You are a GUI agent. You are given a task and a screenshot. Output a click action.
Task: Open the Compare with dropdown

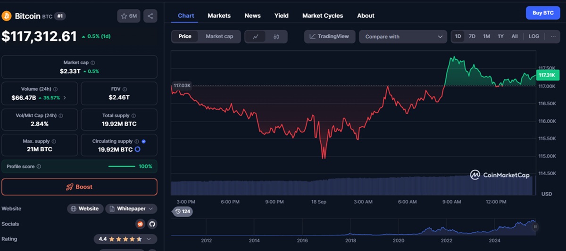tap(403, 37)
